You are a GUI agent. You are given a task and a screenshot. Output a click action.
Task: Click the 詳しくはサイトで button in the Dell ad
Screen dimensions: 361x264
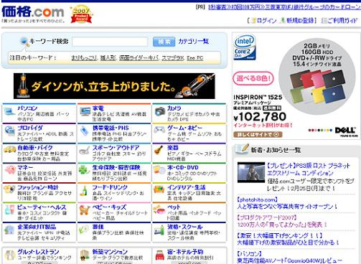(x=258, y=134)
